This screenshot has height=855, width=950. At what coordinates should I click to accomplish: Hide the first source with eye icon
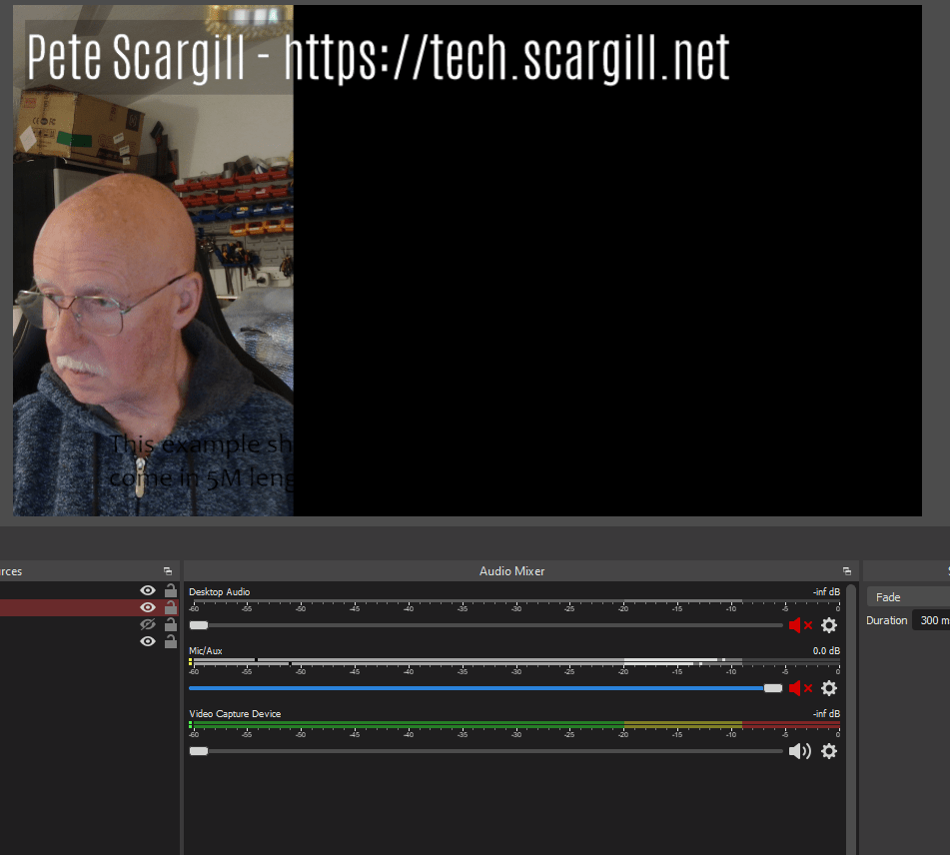[x=148, y=590]
